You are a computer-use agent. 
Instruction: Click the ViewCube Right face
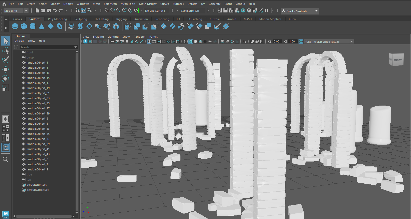(x=398, y=60)
